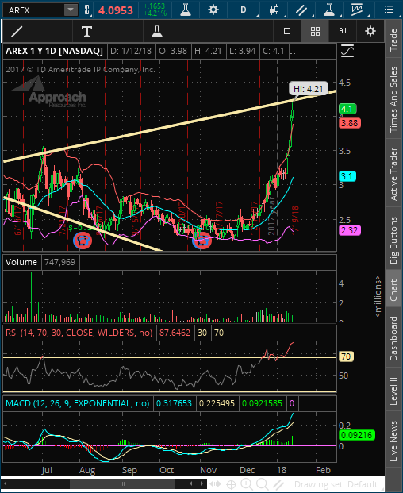Click the auto-fit compress chart icon

(215, 484)
